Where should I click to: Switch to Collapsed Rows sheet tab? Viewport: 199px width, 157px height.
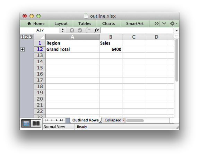click(113, 120)
